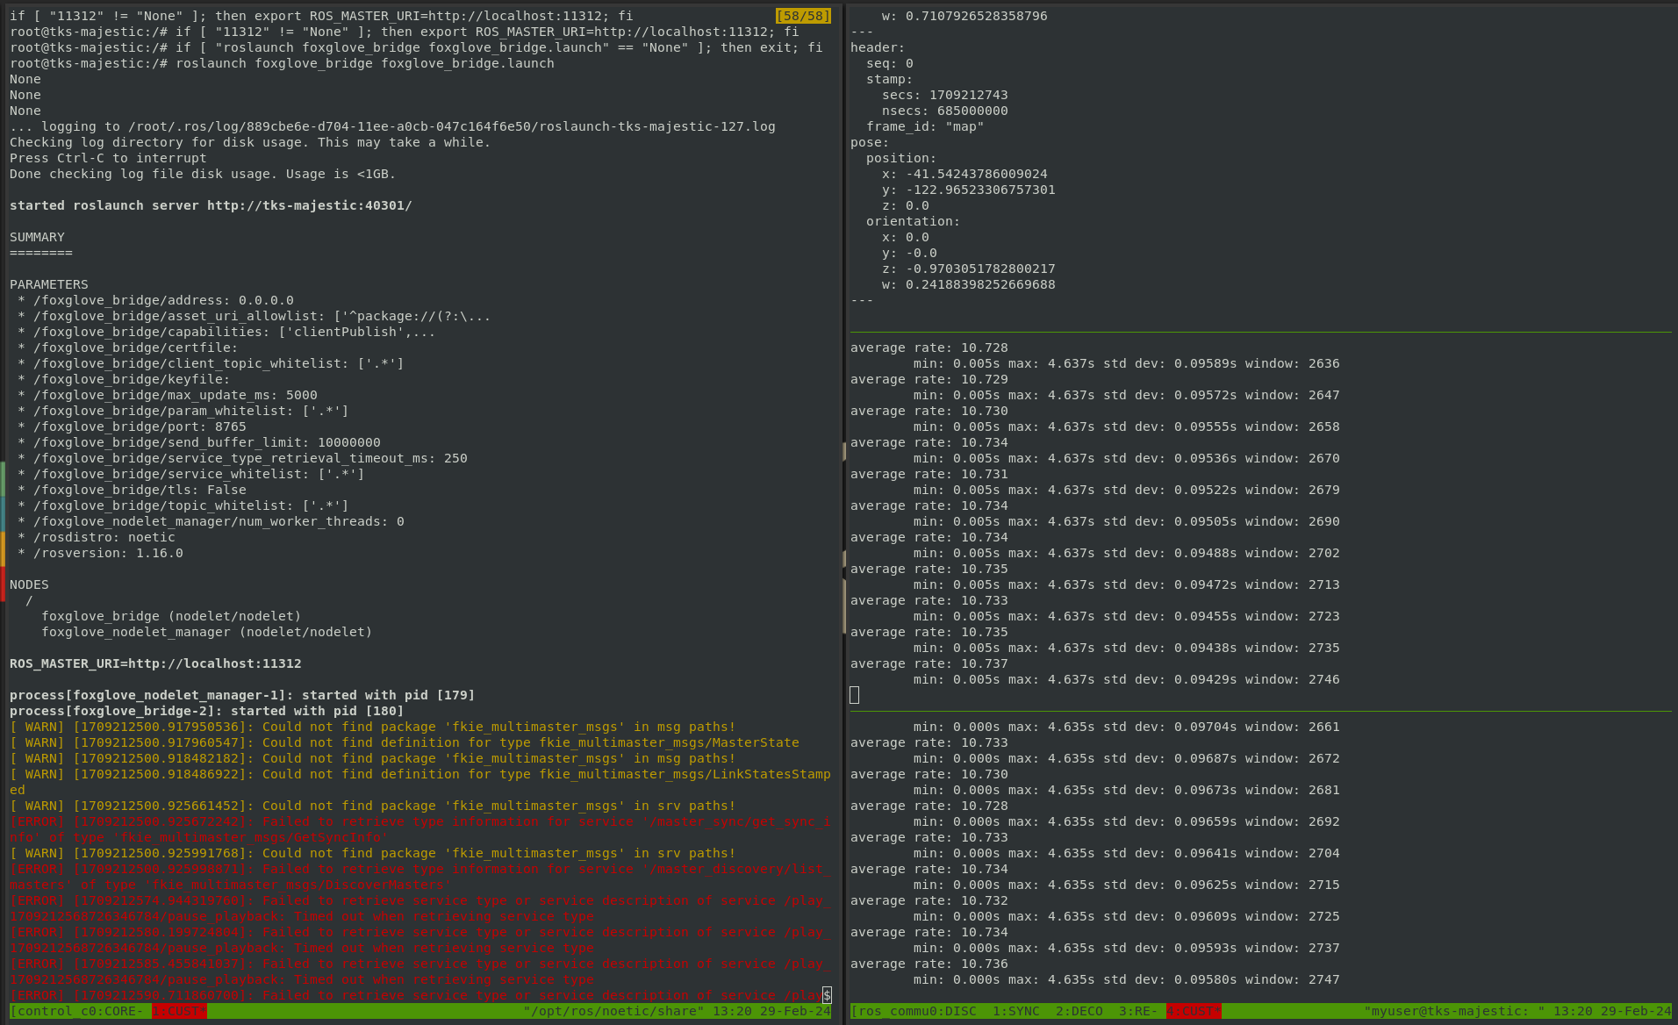Click the block cursor in the middle-right pane
The height and width of the screenshot is (1025, 1678).
pyautogui.click(x=855, y=695)
